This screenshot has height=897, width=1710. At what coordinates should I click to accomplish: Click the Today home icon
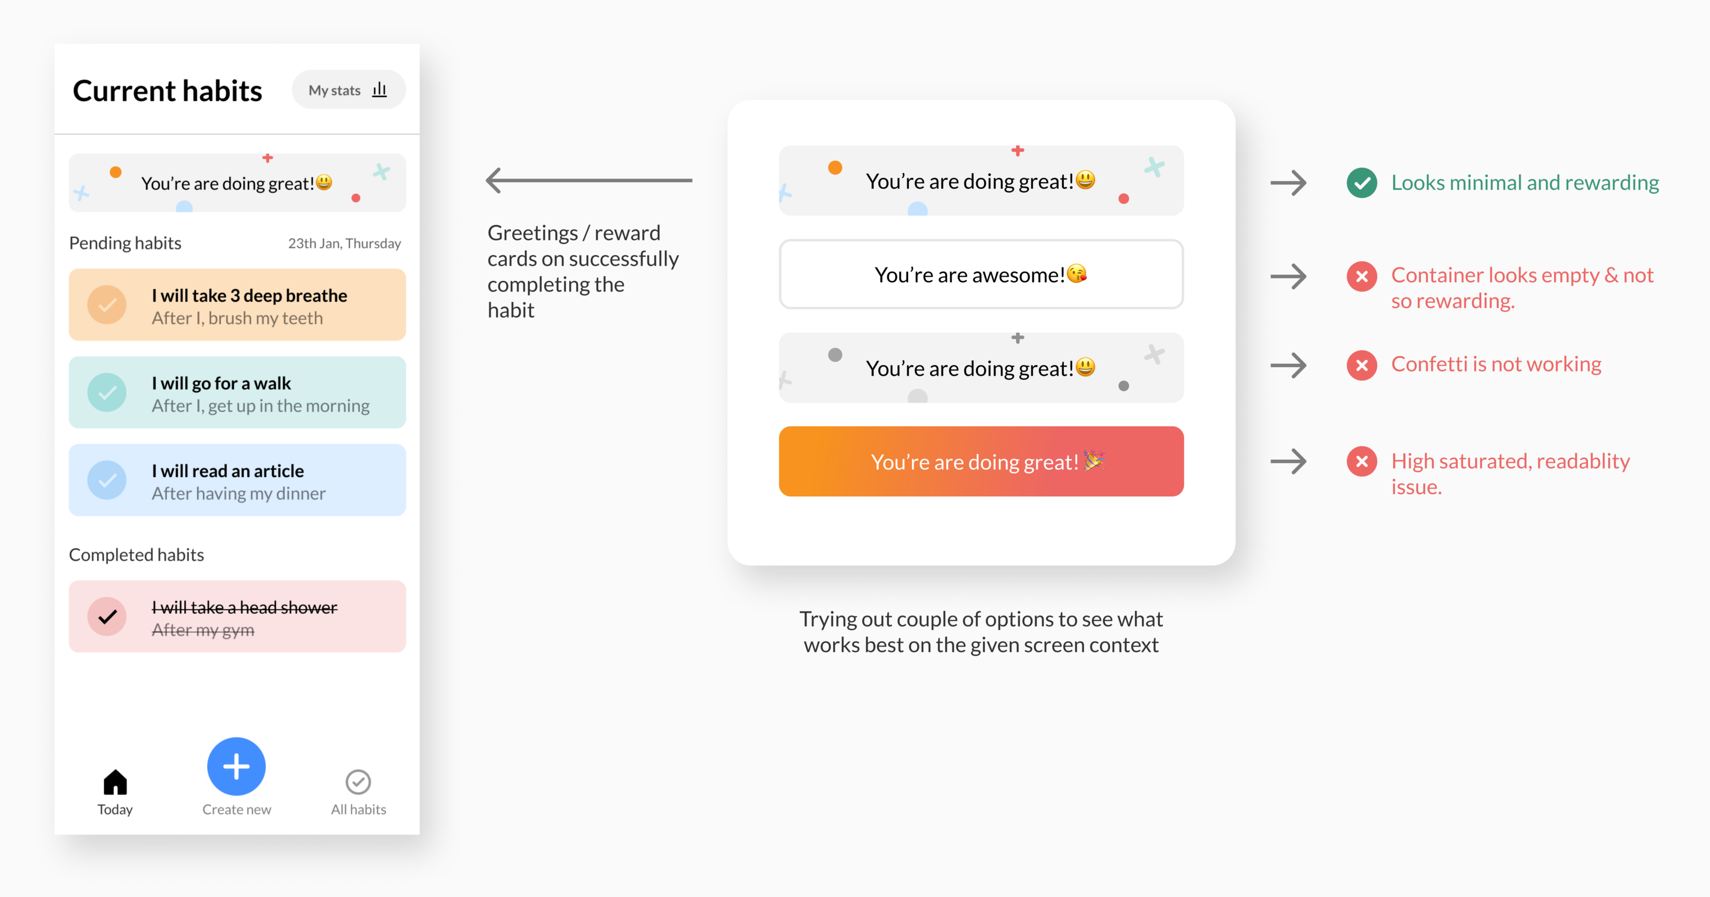[x=115, y=781]
